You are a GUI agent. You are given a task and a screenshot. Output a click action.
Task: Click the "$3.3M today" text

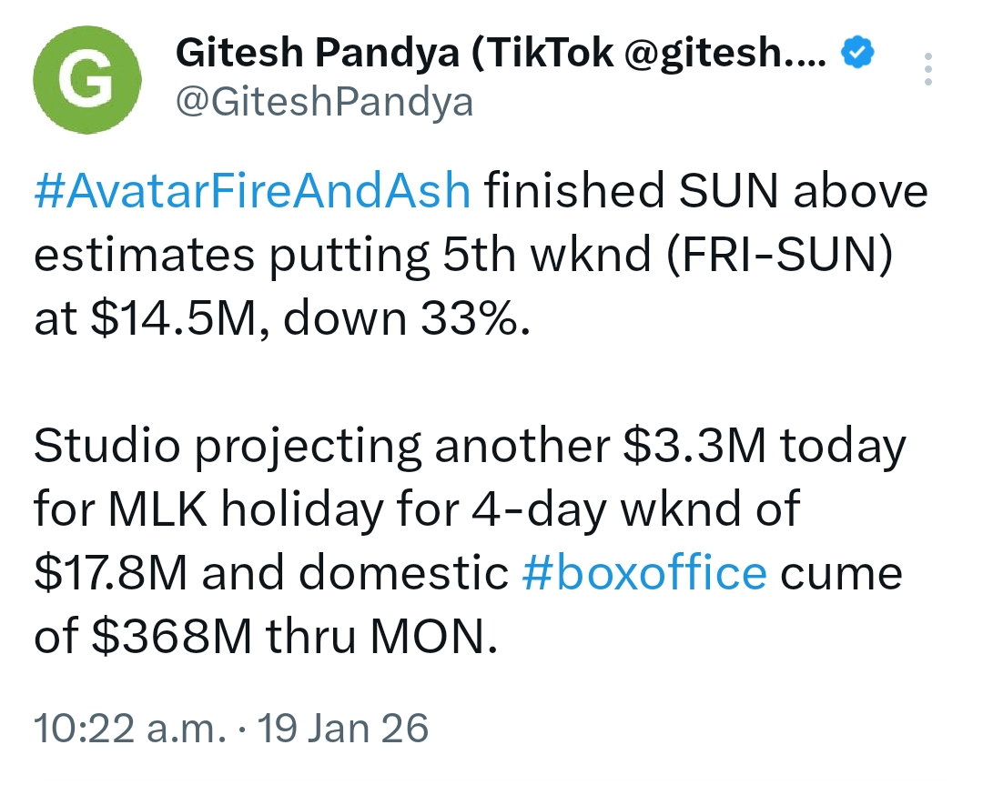pos(761,447)
